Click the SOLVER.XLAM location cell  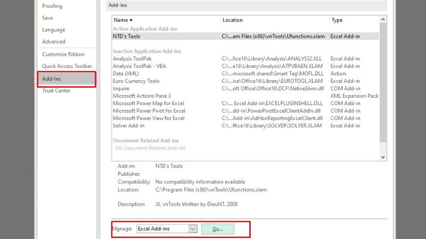pos(272,126)
